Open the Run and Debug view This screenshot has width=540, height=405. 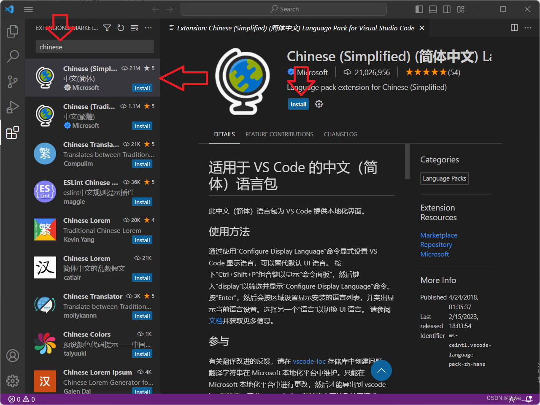(13, 107)
